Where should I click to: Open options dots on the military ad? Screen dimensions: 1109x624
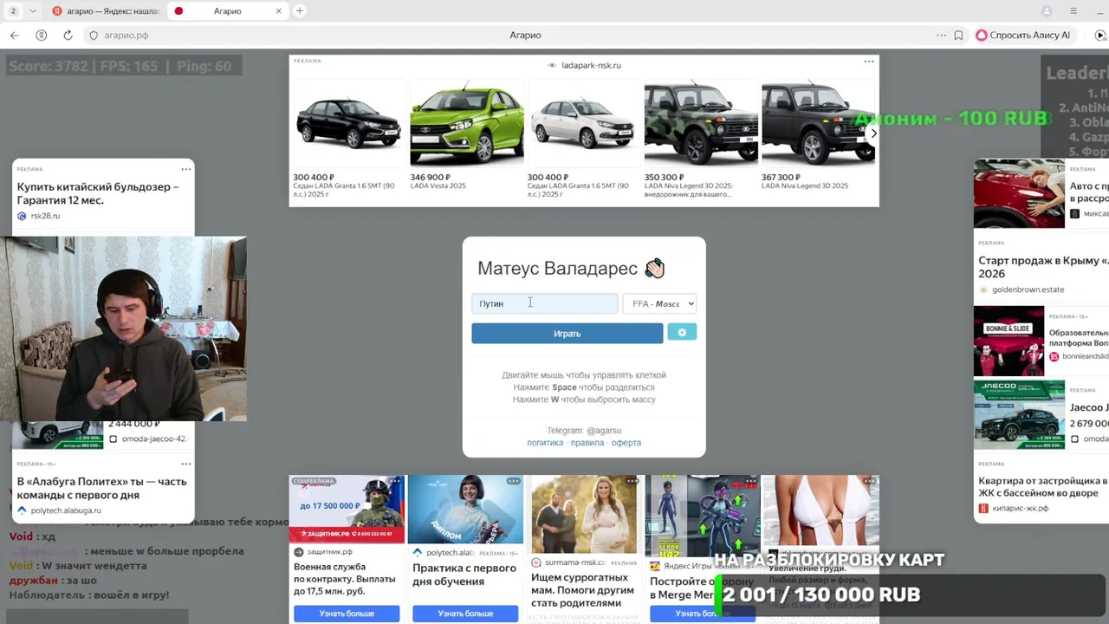tap(395, 481)
